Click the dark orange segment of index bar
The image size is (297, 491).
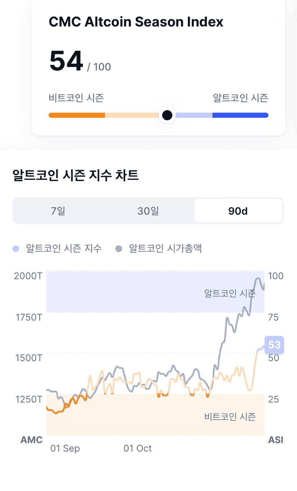77,115
